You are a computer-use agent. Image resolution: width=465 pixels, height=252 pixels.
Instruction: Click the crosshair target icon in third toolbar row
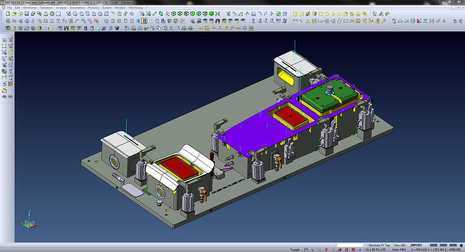(245, 28)
